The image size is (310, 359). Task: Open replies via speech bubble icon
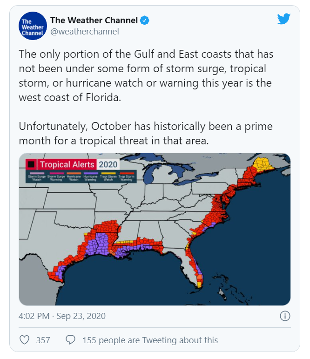[70, 340]
